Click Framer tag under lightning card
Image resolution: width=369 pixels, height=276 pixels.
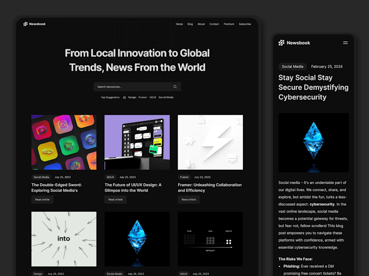(184, 177)
